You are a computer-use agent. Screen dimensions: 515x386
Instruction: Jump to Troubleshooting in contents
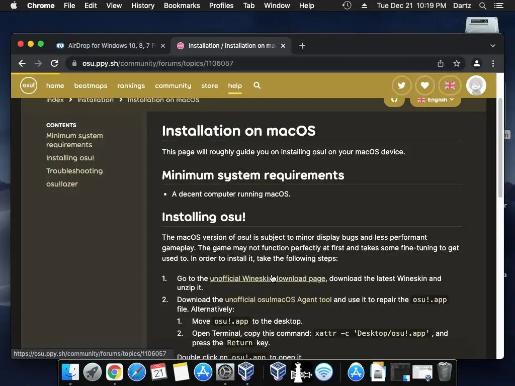[x=74, y=171]
